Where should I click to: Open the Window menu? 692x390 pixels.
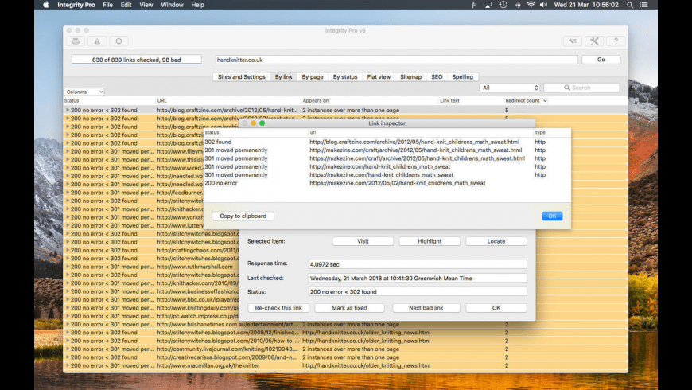(x=172, y=5)
